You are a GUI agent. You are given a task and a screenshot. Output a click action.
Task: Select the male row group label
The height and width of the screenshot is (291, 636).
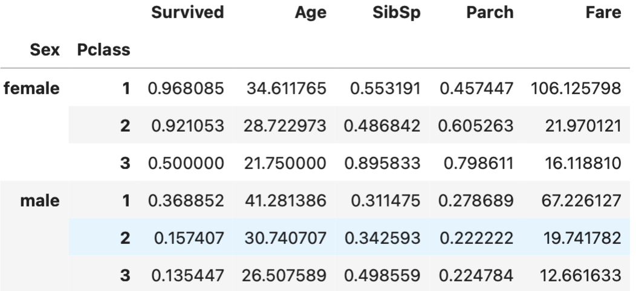coord(42,198)
